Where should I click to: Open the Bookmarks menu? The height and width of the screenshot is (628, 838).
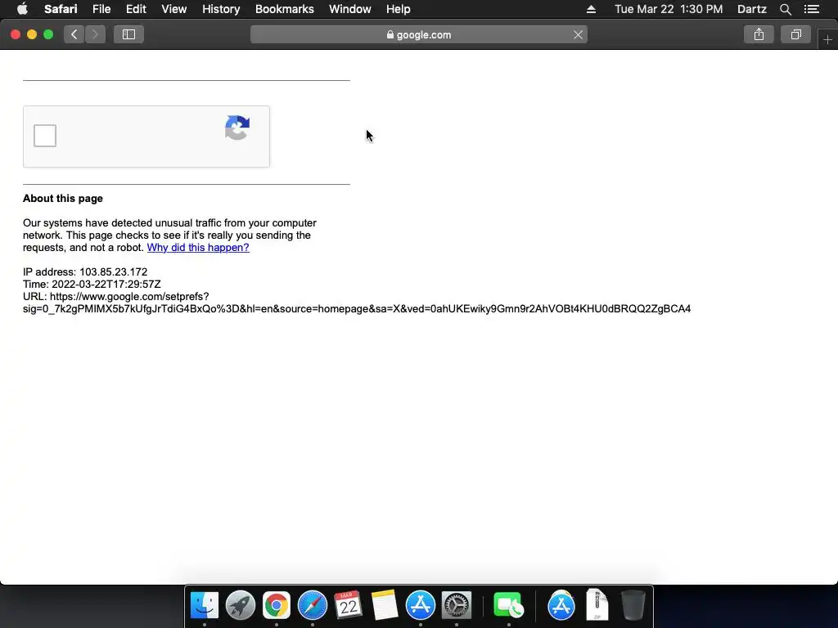[x=284, y=9]
